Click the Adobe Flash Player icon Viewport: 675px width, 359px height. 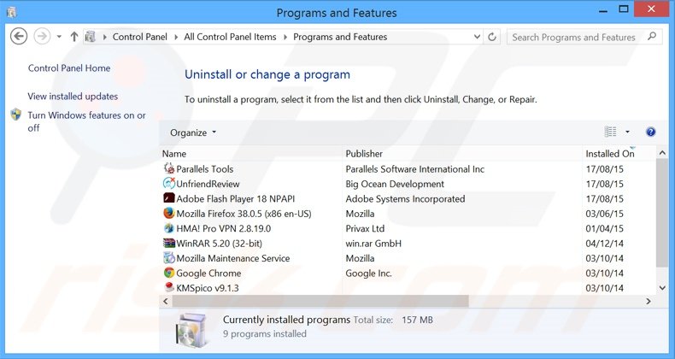tap(169, 198)
